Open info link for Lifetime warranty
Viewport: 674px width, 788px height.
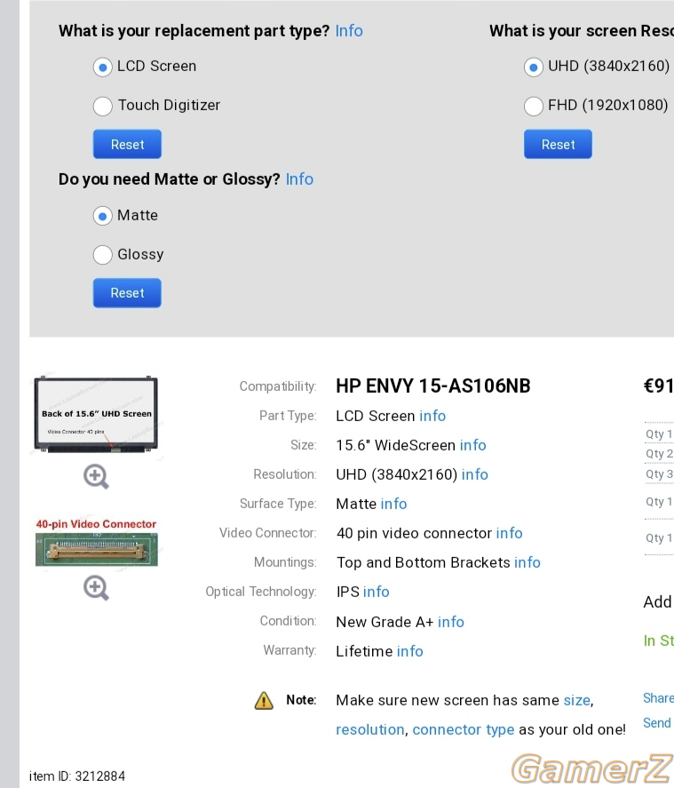[410, 651]
